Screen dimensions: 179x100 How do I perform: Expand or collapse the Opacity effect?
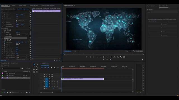[x=1, y=28]
